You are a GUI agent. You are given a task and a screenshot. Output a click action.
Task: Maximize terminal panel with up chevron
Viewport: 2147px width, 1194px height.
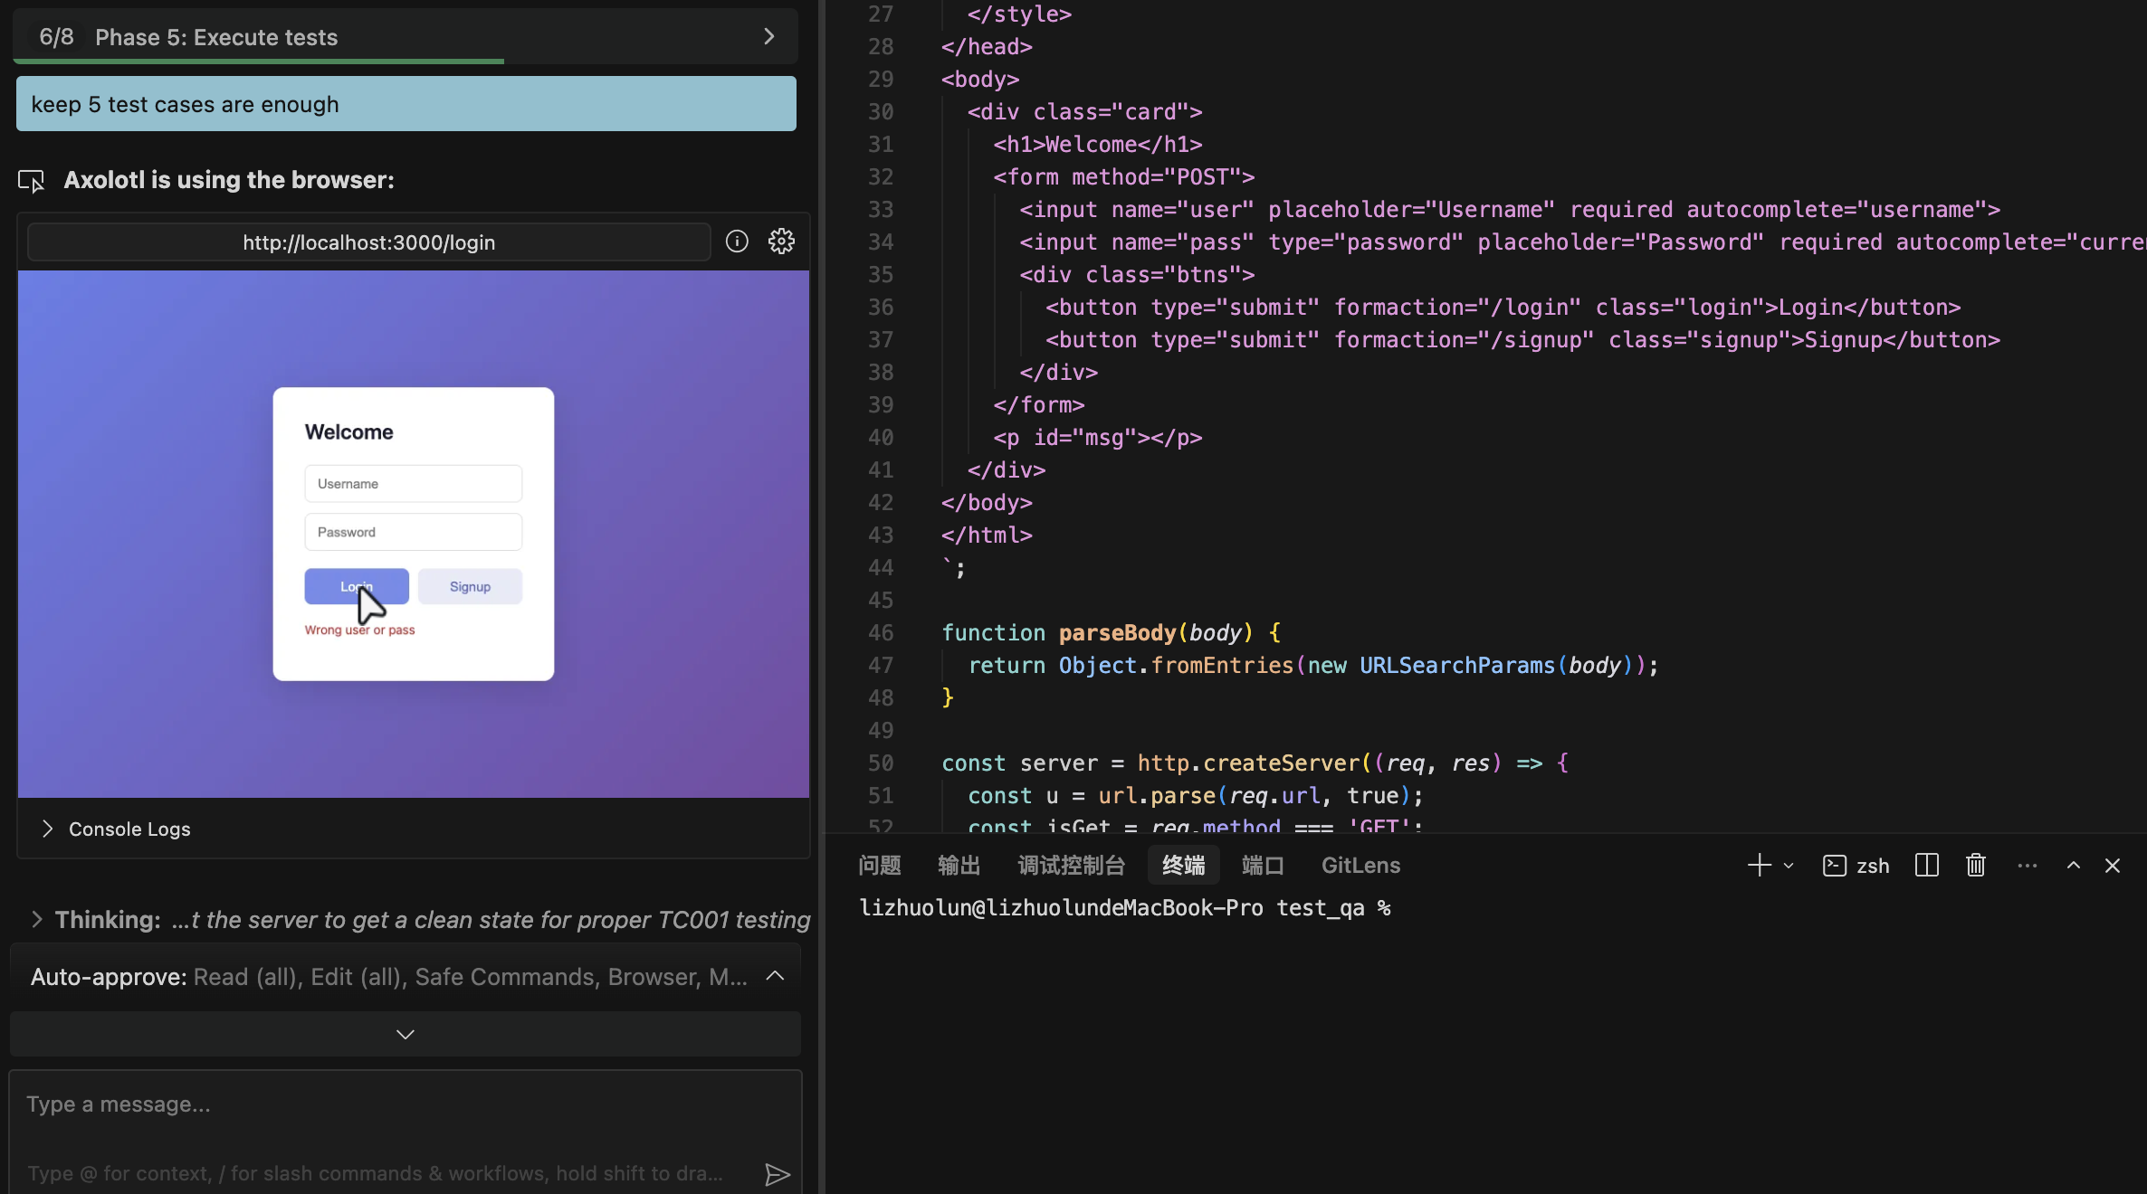tap(2073, 866)
